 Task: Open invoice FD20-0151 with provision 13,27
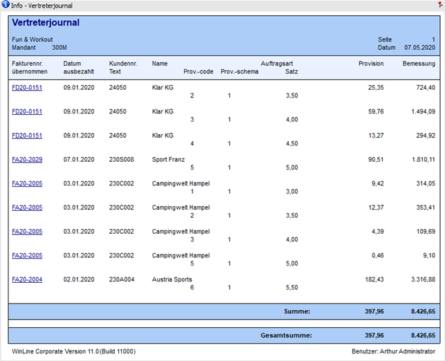point(27,136)
